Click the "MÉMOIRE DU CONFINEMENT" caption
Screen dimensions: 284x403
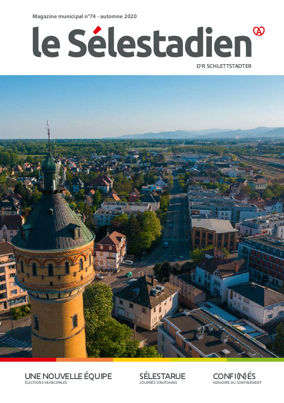(x=237, y=382)
